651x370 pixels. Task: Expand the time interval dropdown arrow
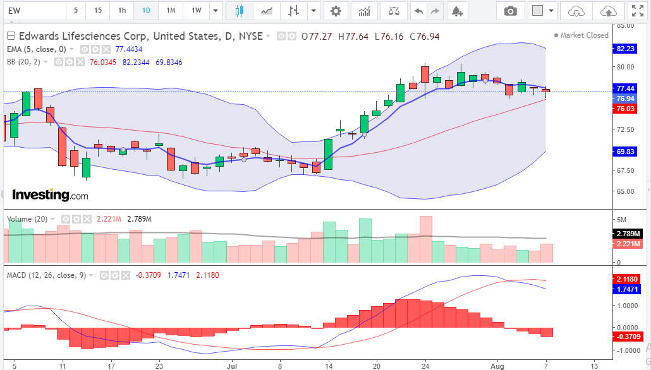[x=216, y=11]
